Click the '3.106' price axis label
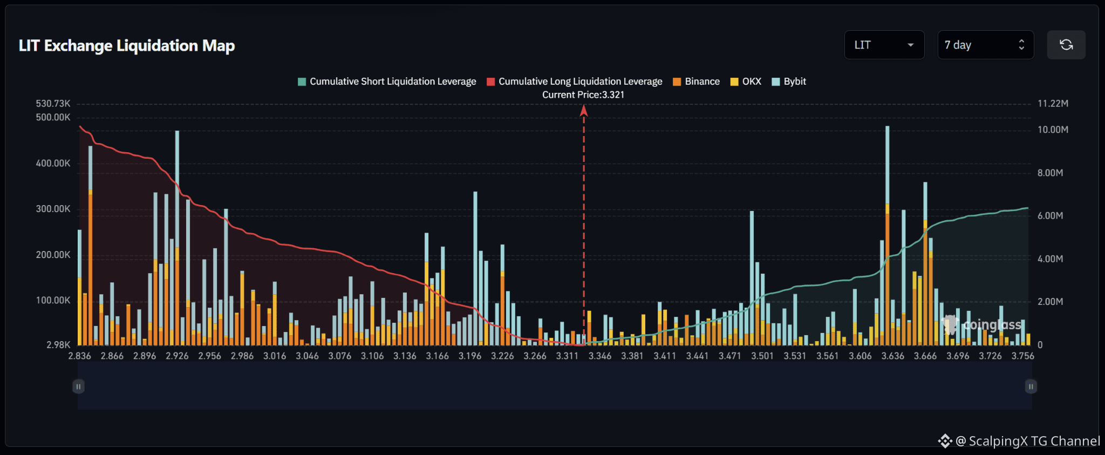 click(x=372, y=356)
